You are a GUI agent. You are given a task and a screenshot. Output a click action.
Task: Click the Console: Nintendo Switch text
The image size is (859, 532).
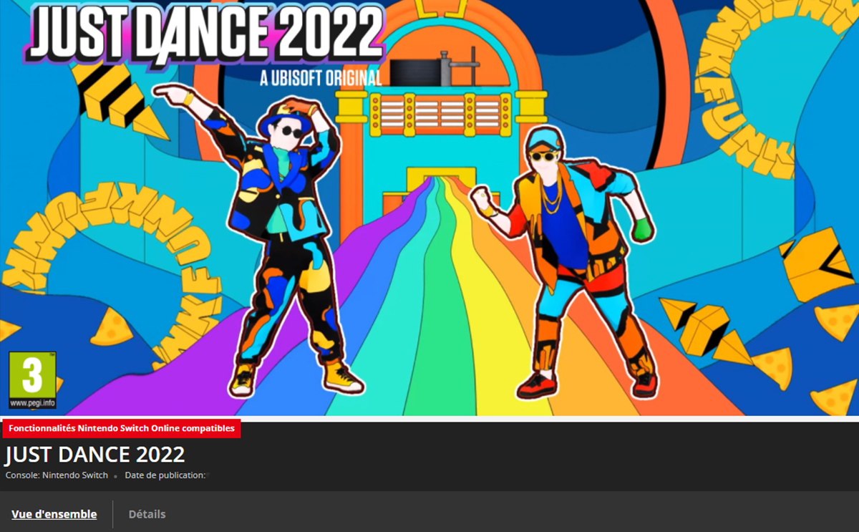(x=57, y=475)
